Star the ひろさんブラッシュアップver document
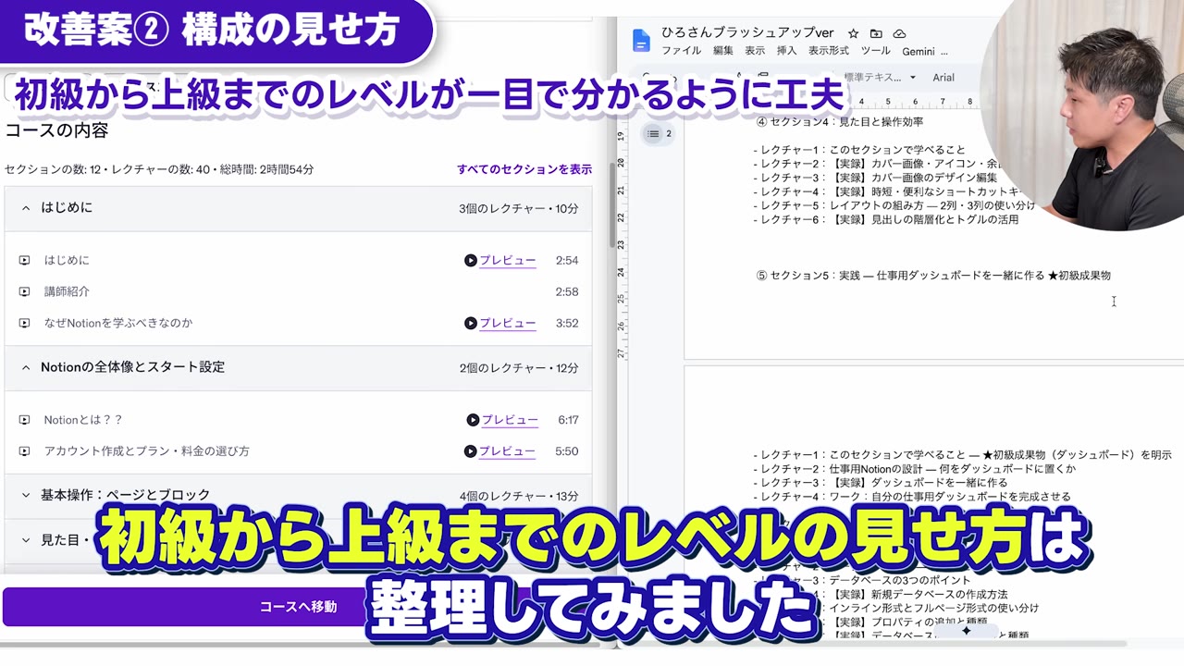 [x=854, y=33]
